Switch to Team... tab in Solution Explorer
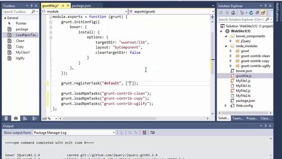The image size is (282, 159). pos(237,118)
